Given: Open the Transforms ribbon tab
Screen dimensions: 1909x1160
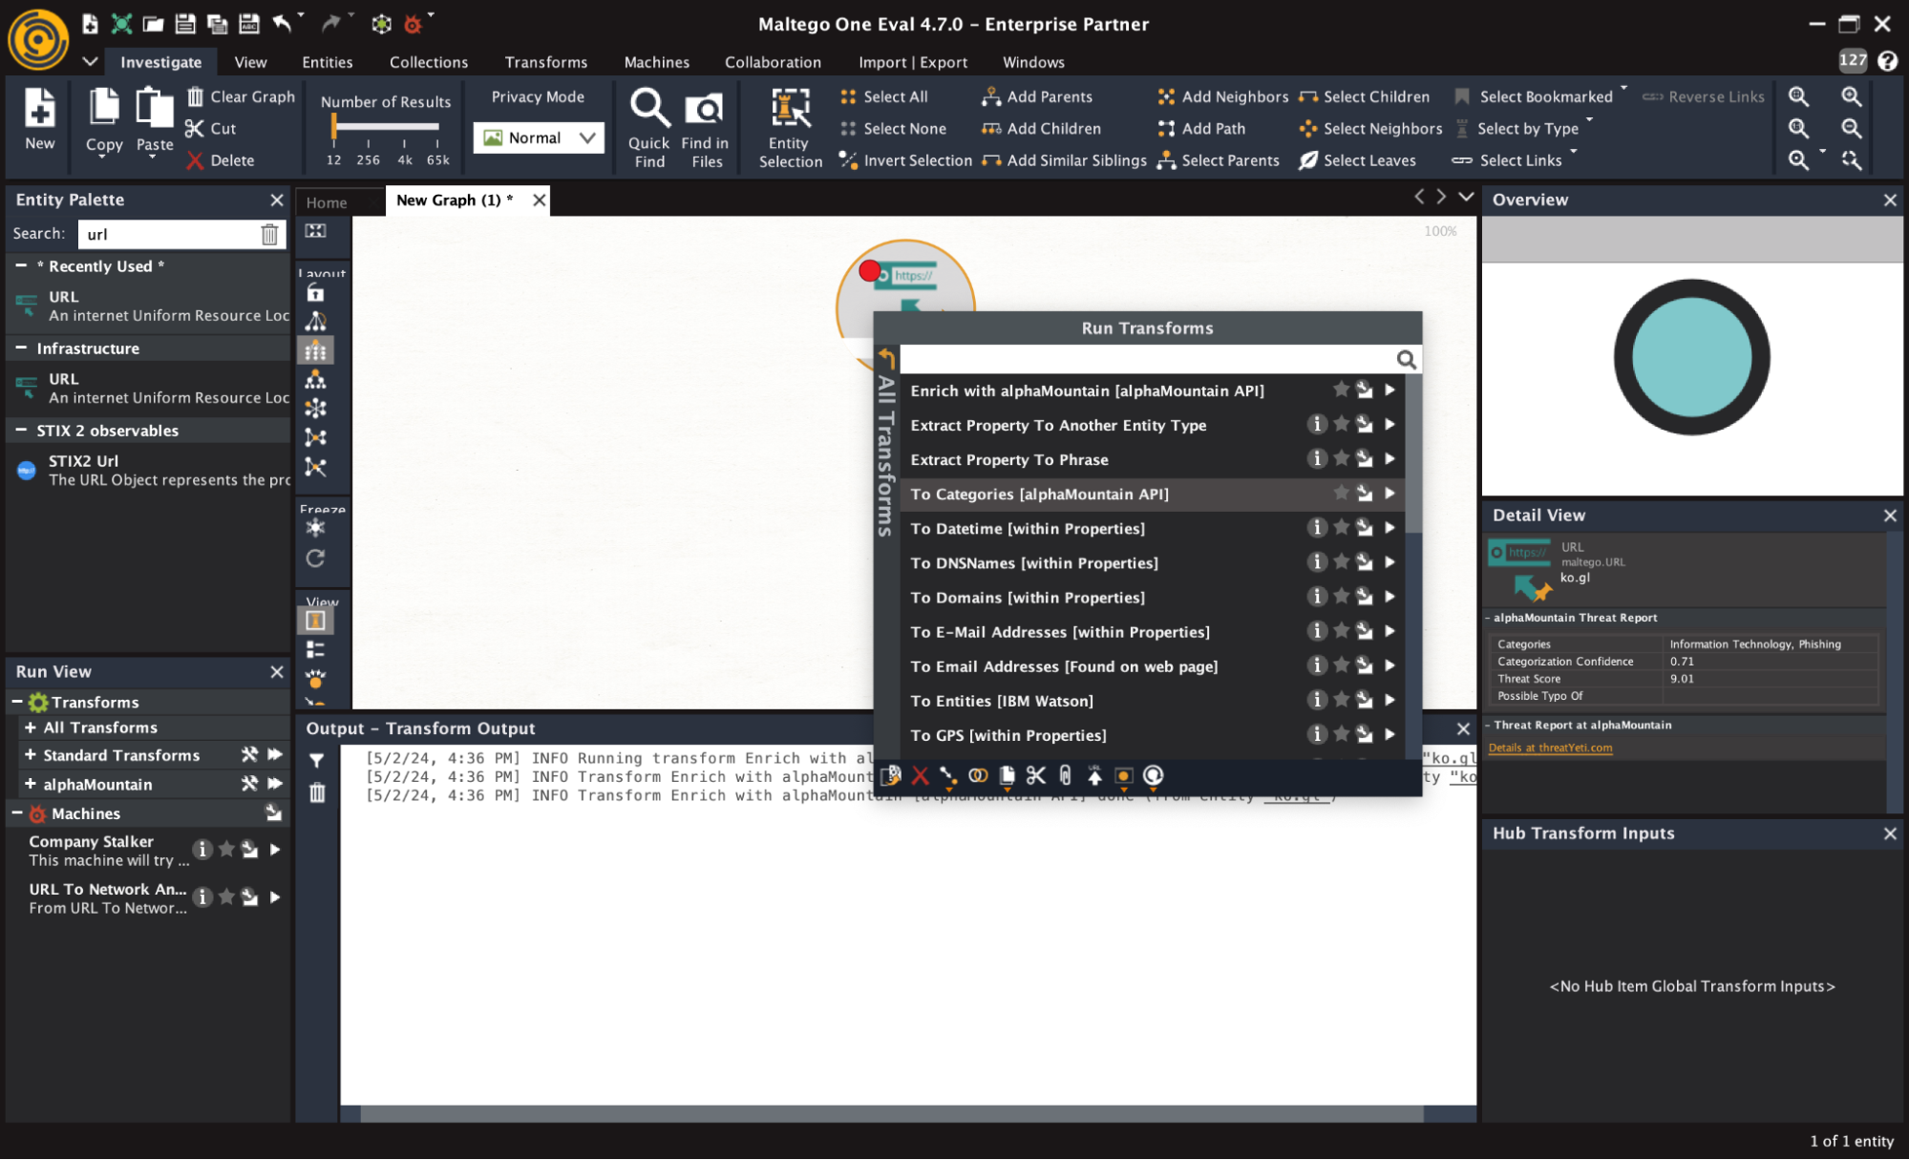Looking at the screenshot, I should [546, 62].
